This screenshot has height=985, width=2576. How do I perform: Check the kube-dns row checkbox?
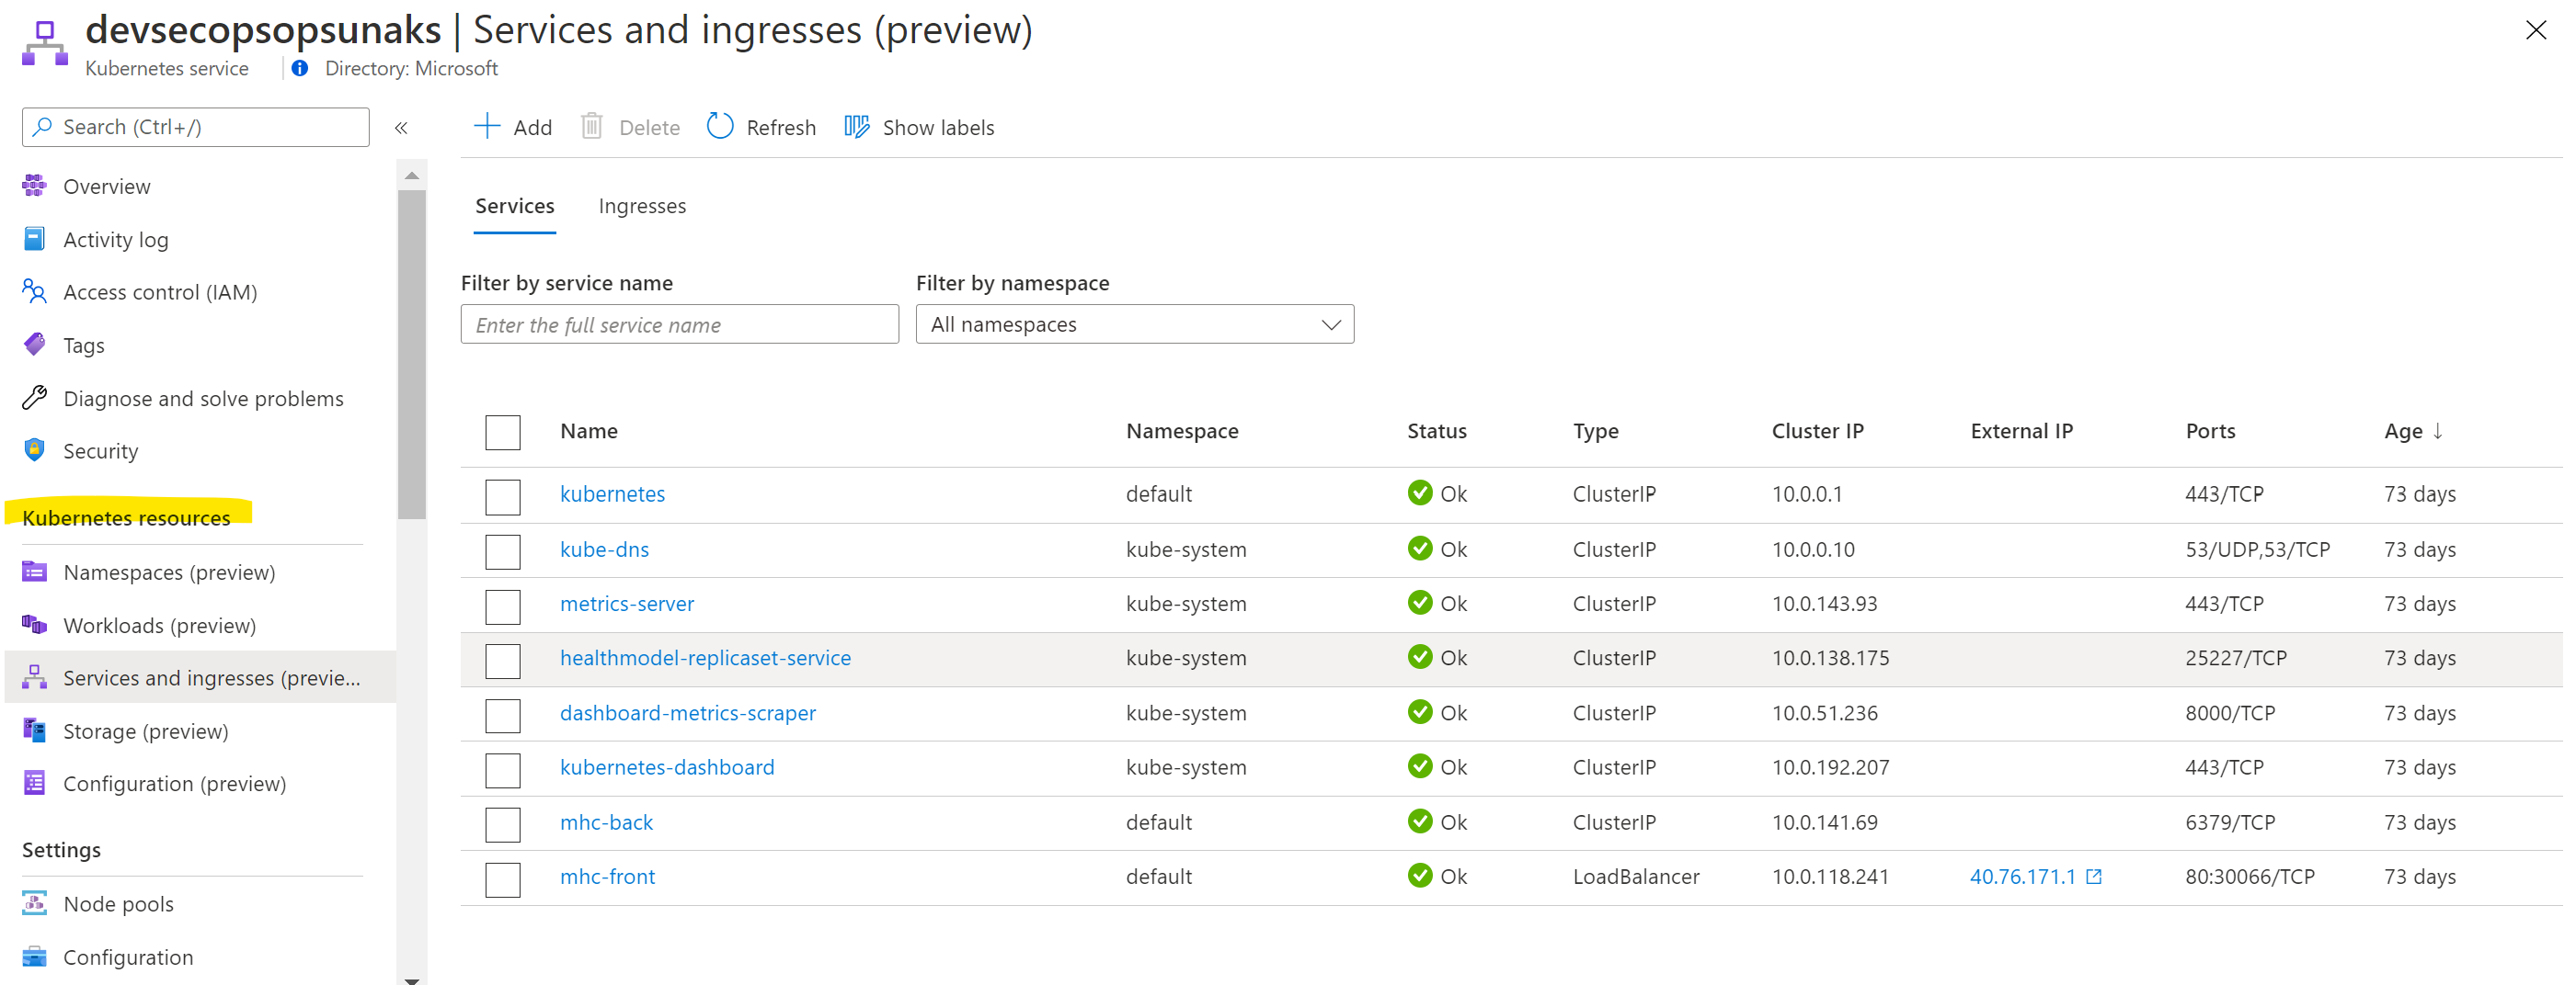click(503, 551)
